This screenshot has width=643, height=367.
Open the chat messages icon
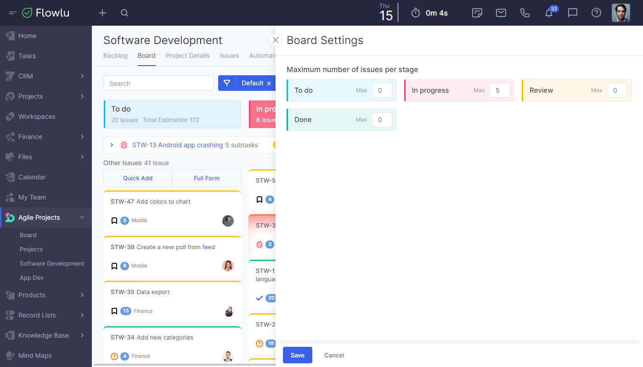click(x=573, y=13)
